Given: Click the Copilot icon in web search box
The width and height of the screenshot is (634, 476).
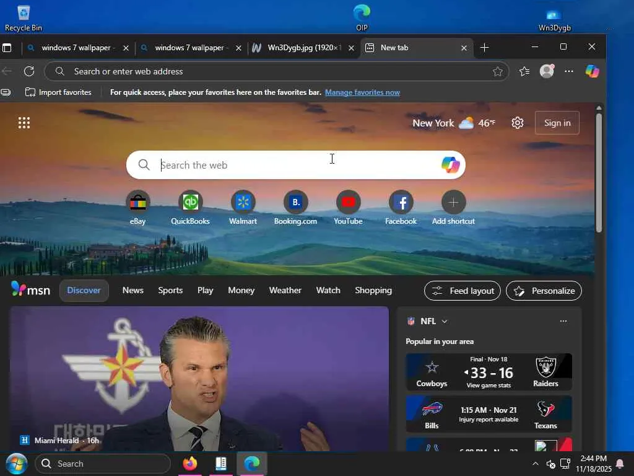Looking at the screenshot, I should (x=451, y=165).
